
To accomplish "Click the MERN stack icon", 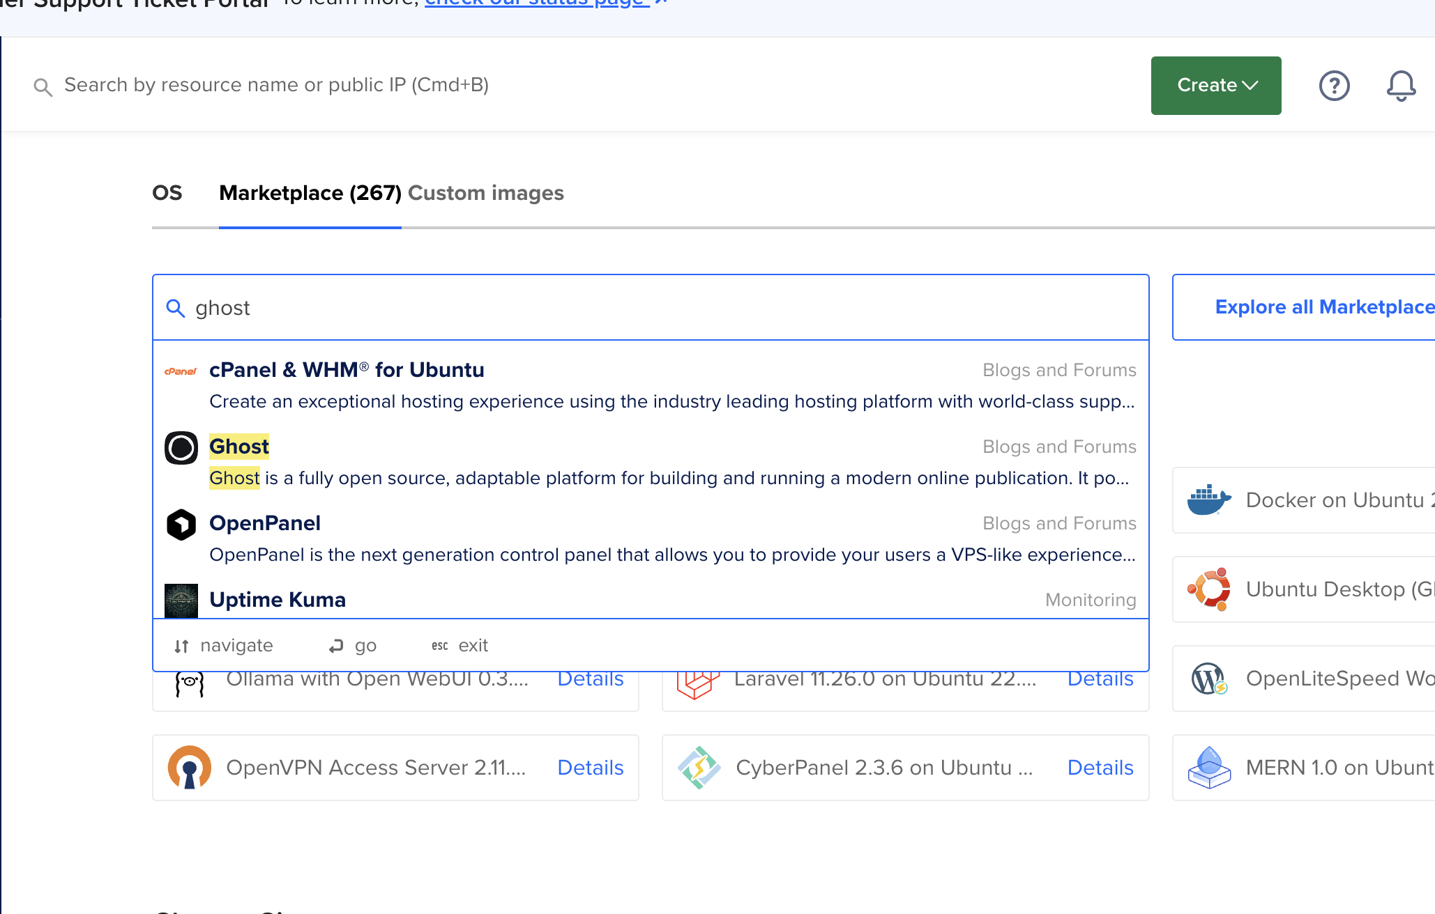I will click(1208, 768).
